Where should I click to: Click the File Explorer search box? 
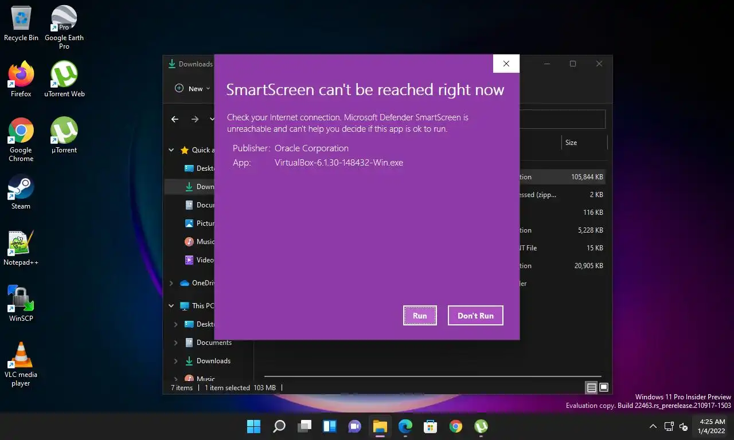pyautogui.click(x=562, y=119)
